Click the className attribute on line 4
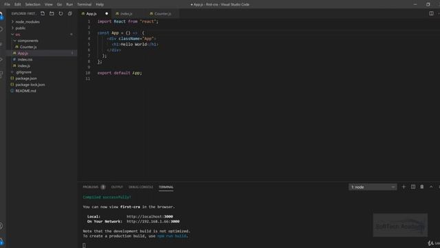Image resolution: width=440 pixels, height=248 pixels. tap(129, 39)
